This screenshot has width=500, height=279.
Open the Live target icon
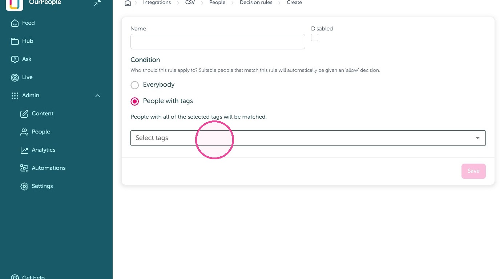click(x=15, y=77)
